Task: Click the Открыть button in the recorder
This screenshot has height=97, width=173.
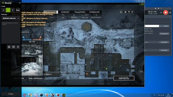Action: tap(166, 26)
